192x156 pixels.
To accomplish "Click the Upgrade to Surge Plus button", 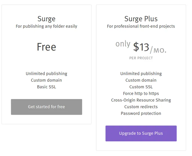I will point(141,134).
